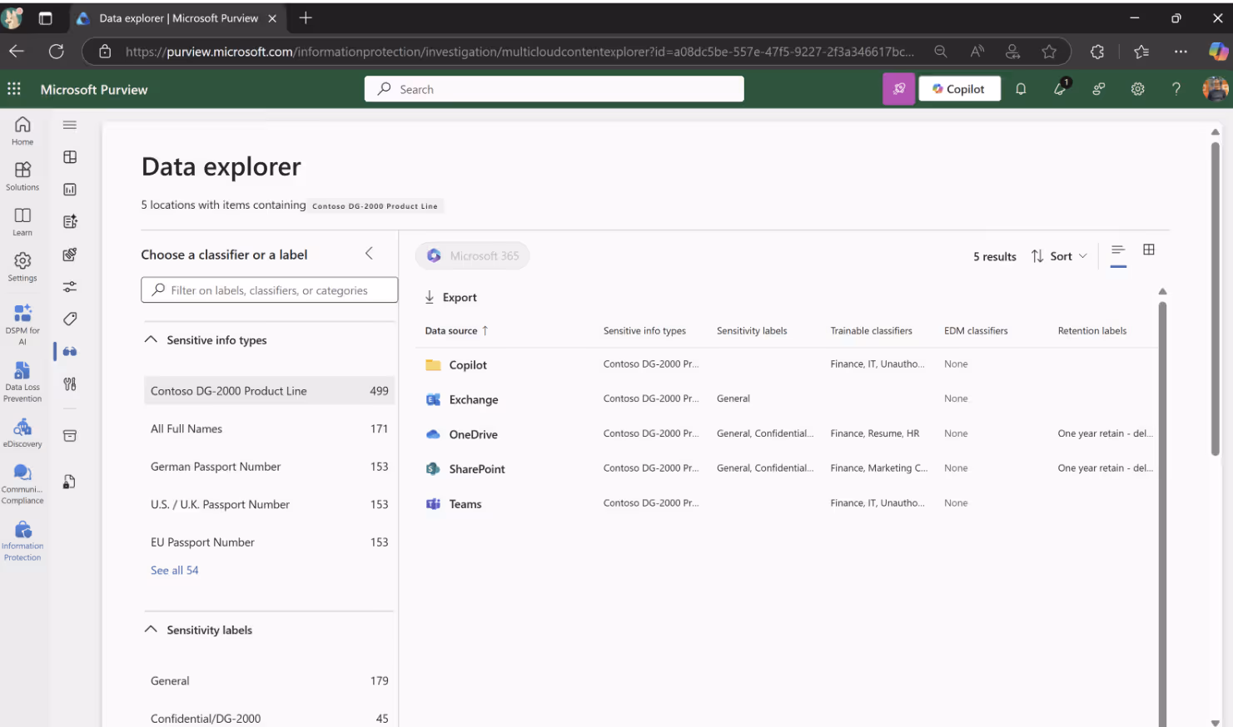Click the Export button
The height and width of the screenshot is (727, 1233).
450,297
